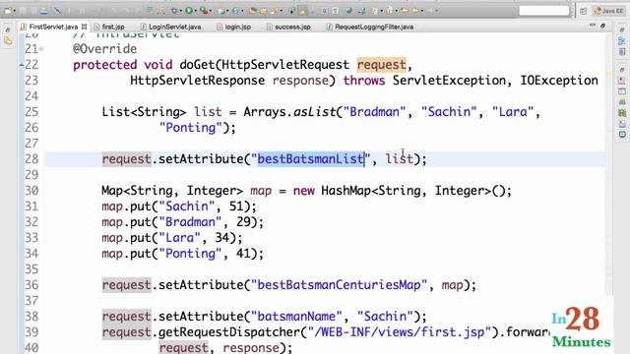The height and width of the screenshot is (354, 630).
Task: Click line number 30 in the gutter
Action: 31,190
